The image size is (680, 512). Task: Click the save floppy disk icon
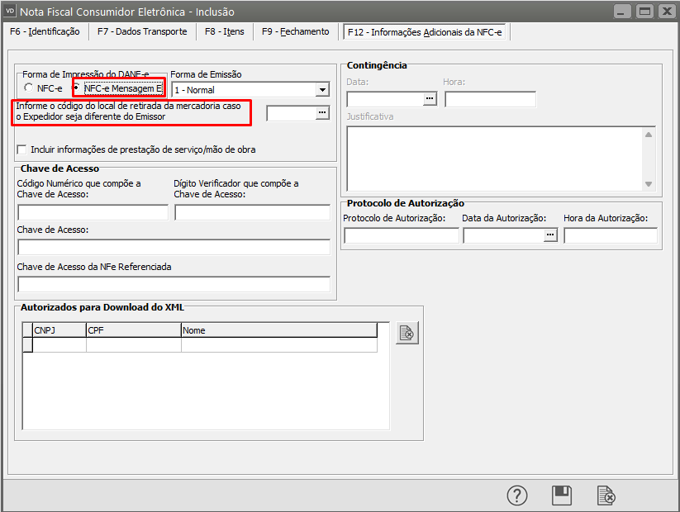click(562, 495)
